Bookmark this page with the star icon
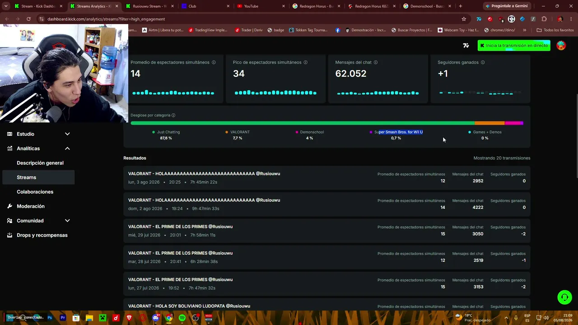The image size is (578, 325). pyautogui.click(x=464, y=19)
